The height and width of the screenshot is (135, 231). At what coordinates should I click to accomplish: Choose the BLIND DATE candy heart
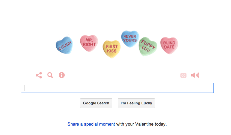coord(169,45)
